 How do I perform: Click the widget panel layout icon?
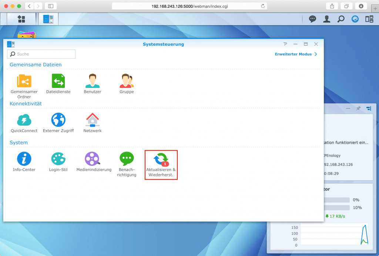coord(369,109)
